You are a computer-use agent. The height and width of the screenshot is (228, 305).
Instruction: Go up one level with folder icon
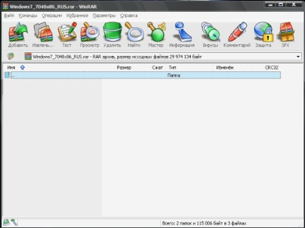(x=11, y=56)
